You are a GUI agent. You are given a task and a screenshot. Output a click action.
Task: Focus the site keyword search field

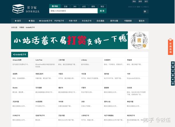[73, 11]
